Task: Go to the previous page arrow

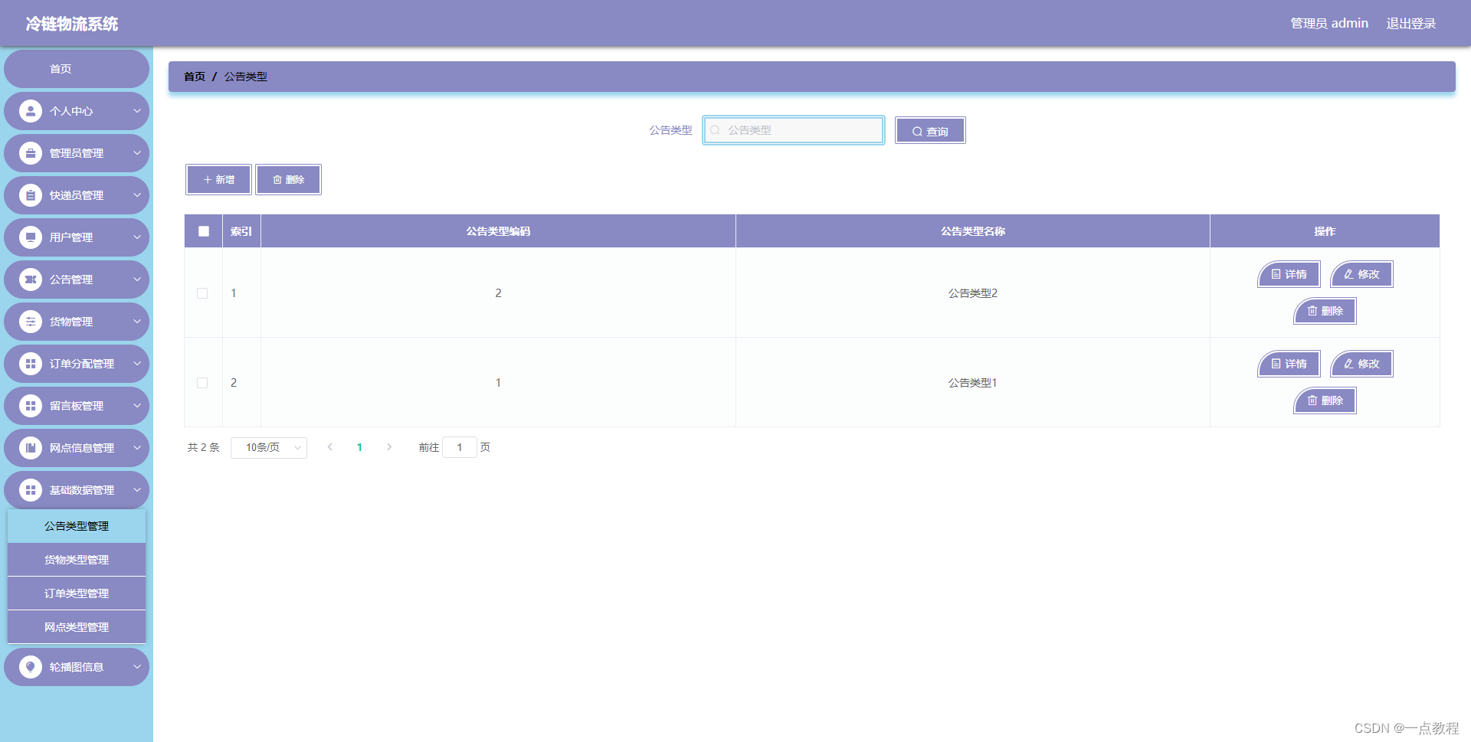Action: (330, 447)
